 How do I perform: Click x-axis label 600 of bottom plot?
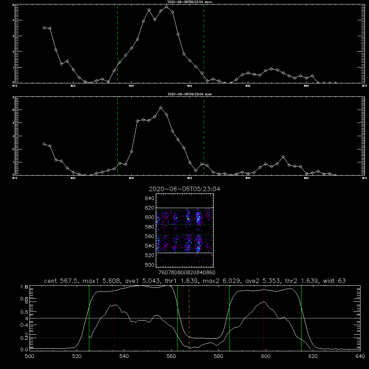point(266,356)
